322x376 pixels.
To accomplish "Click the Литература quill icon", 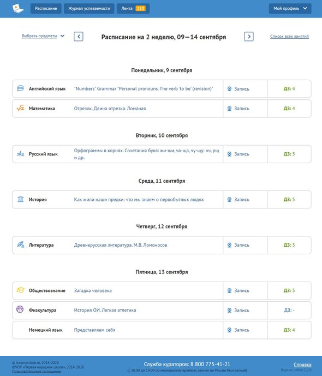I will coord(20,244).
